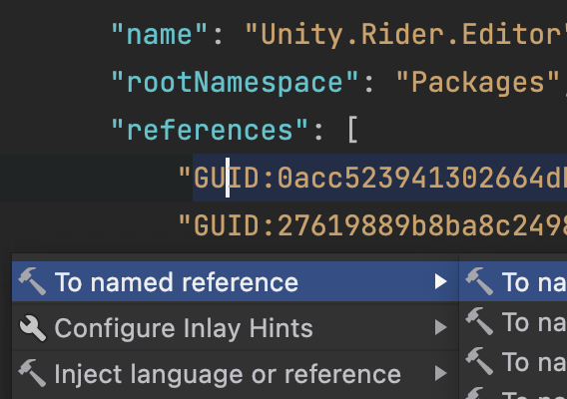Select the third submenu "To na…" item
This screenshot has height=399, width=567.
(513, 361)
